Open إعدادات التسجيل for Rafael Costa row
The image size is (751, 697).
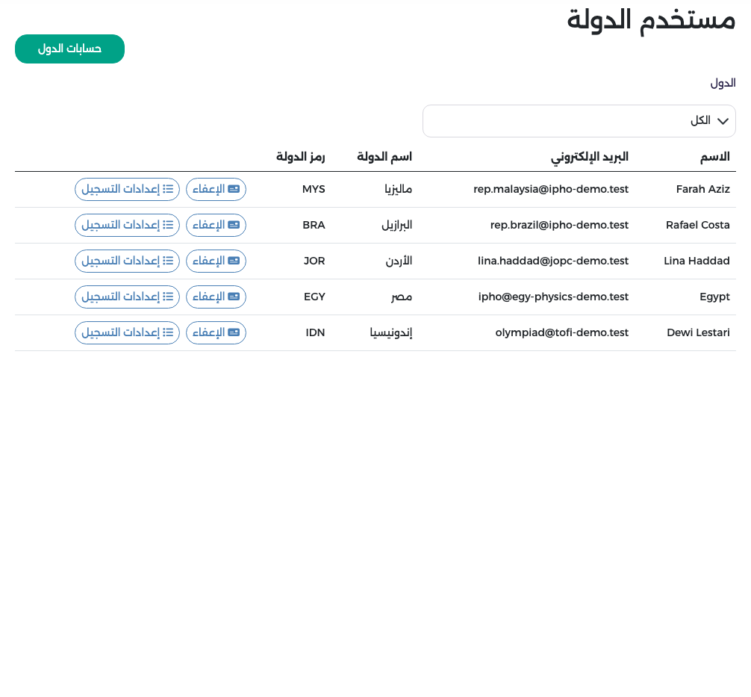tap(127, 226)
